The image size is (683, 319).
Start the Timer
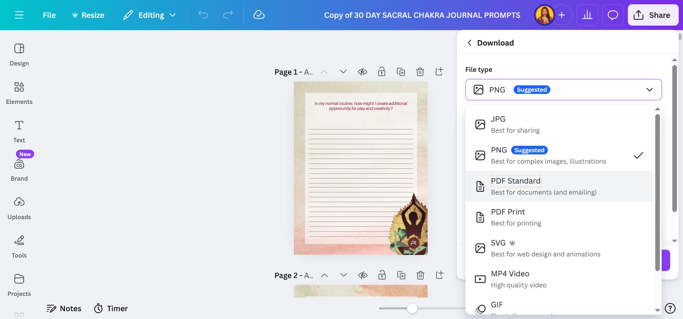111,308
